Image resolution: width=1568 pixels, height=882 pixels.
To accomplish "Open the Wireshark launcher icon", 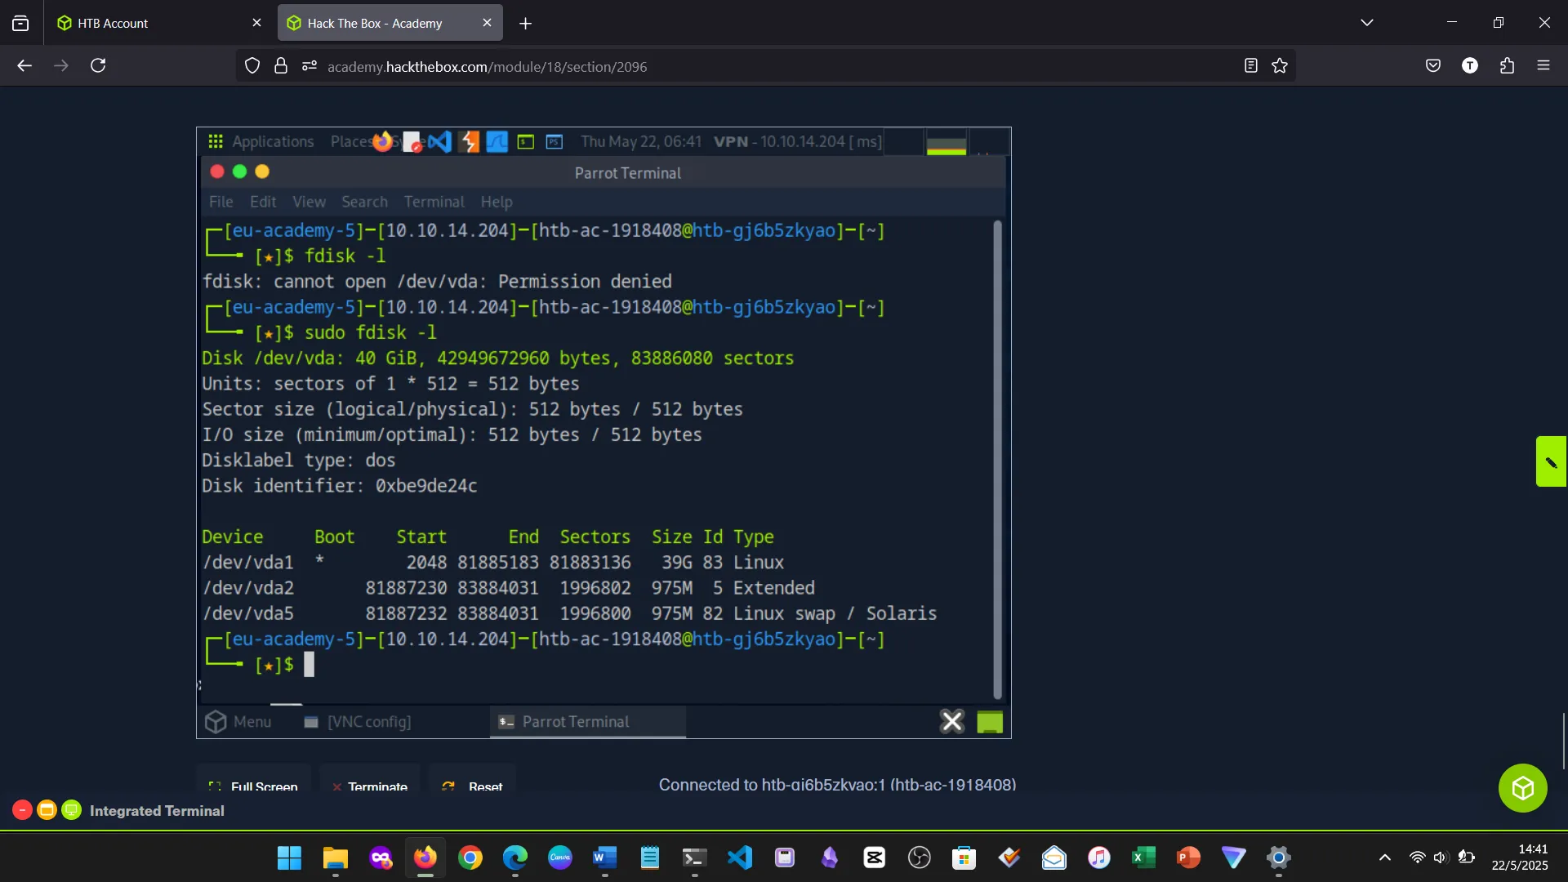I will pos(497,141).
